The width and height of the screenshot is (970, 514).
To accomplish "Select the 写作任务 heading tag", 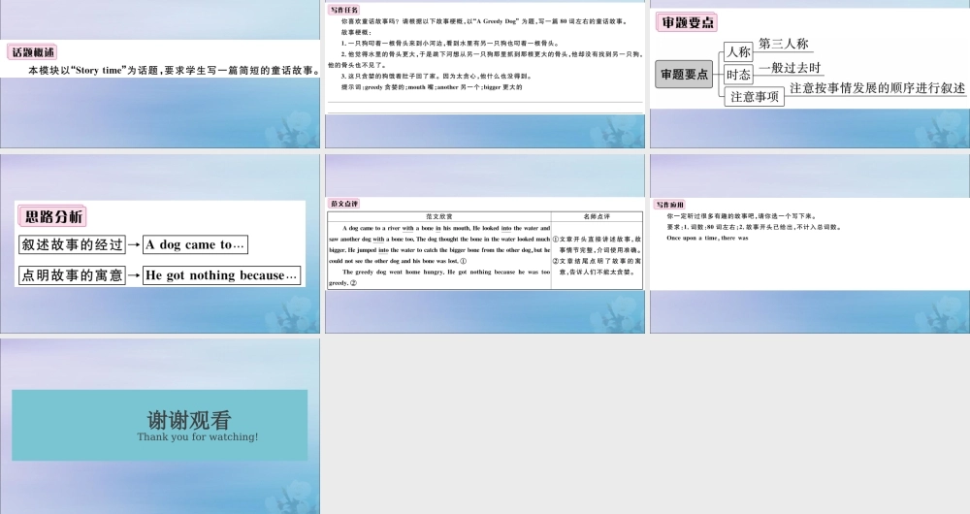I will [342, 10].
